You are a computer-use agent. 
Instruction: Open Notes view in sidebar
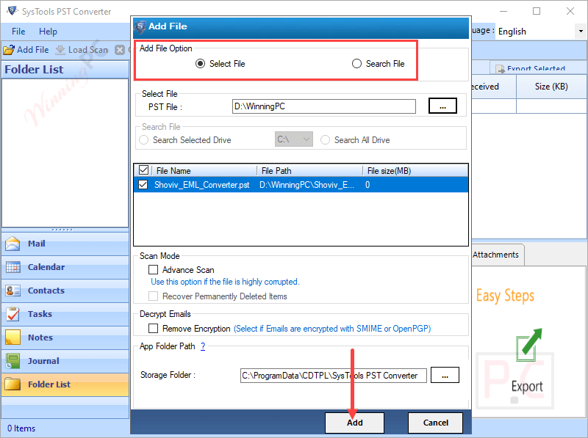pos(65,337)
